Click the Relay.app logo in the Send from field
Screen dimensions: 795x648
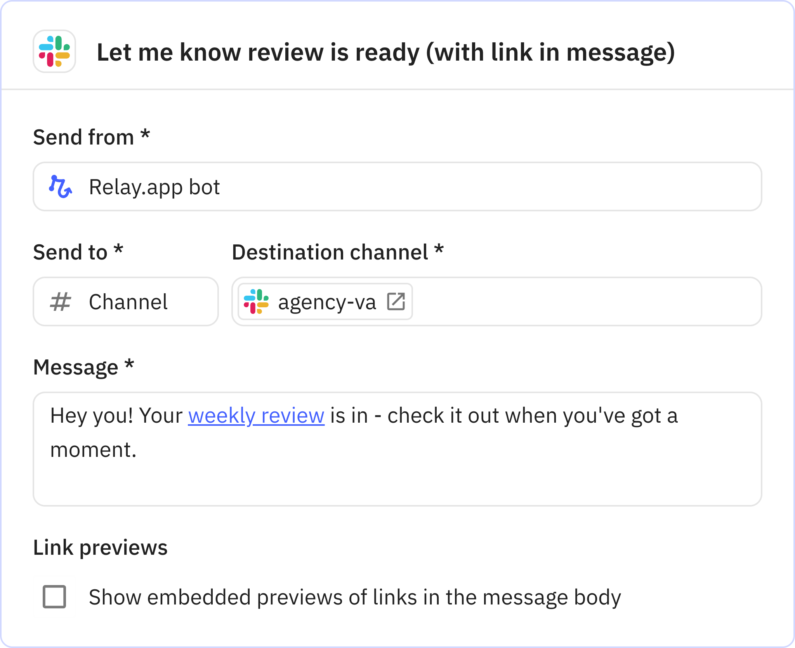[60, 186]
